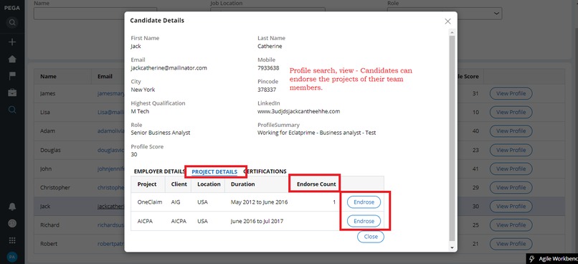Click the Project column header
The height and width of the screenshot is (264, 578).
point(147,184)
